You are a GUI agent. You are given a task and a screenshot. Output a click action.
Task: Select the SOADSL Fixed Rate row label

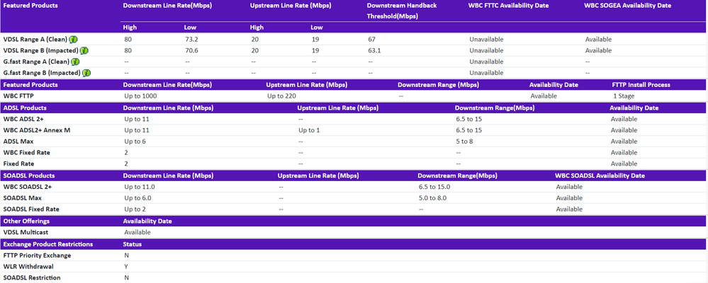click(x=31, y=209)
